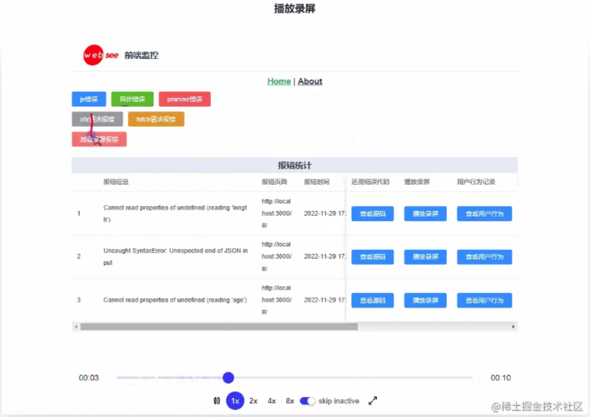Click 播放录屏 for the reading 'age' row
This screenshot has height=417, width=590.
pos(425,301)
